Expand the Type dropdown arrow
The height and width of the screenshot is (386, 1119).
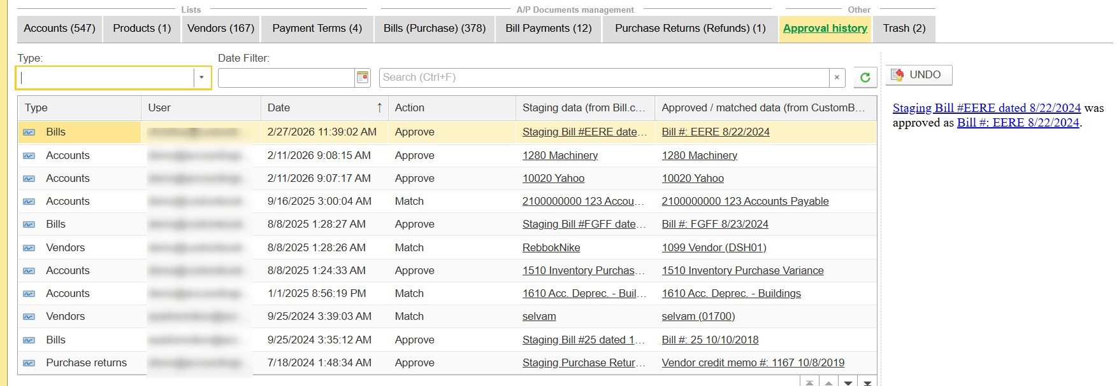coord(201,78)
